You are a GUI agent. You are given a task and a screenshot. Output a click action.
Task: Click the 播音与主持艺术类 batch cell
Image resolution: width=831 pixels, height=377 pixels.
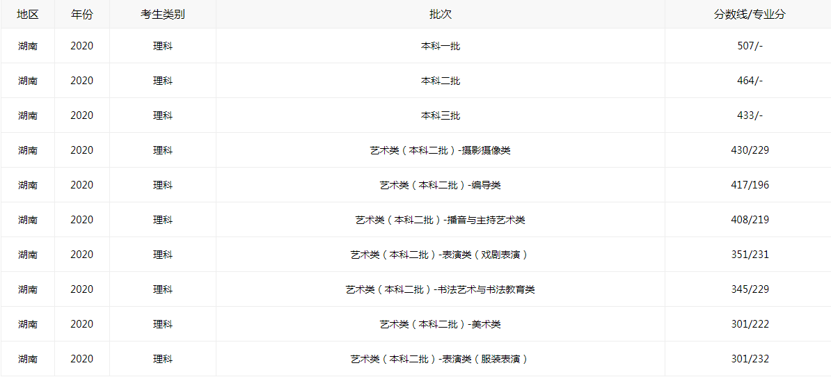(440, 220)
